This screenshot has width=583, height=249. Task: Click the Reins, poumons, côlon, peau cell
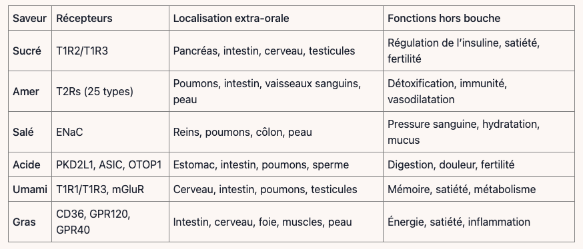[242, 132]
